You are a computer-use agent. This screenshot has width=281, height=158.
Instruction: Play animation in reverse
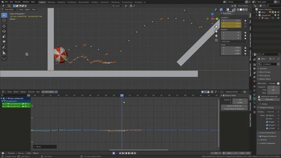126,153
